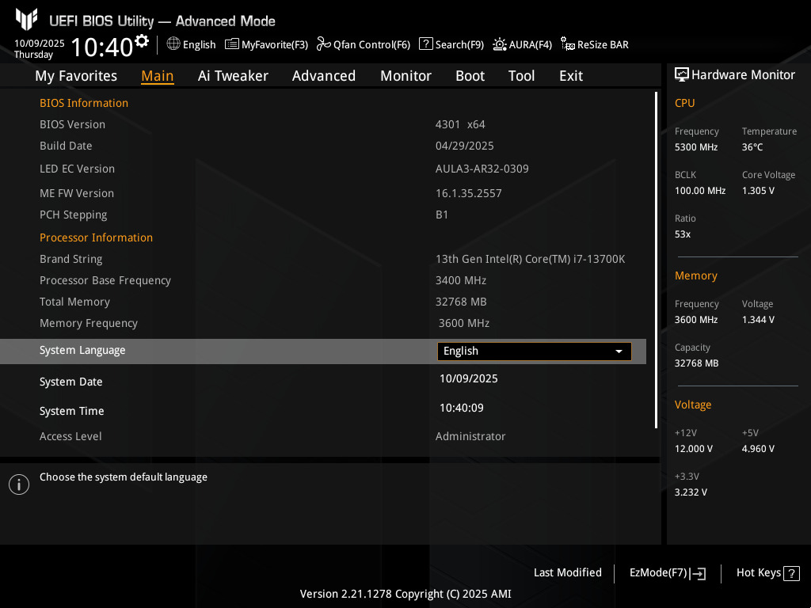Click the Search(F9) question mark icon
This screenshot has width=811, height=608.
pyautogui.click(x=425, y=44)
